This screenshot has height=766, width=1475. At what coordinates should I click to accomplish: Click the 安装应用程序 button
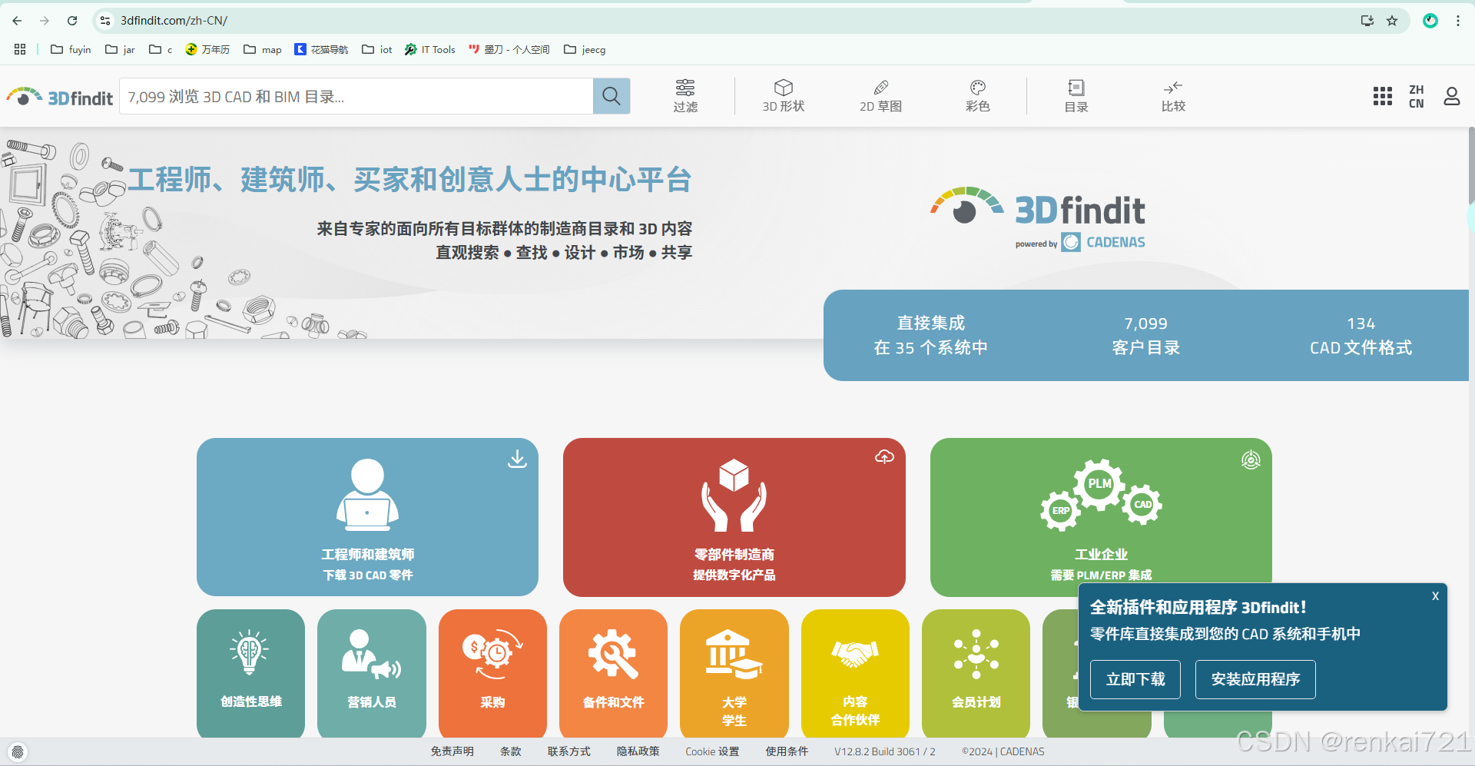click(1255, 679)
